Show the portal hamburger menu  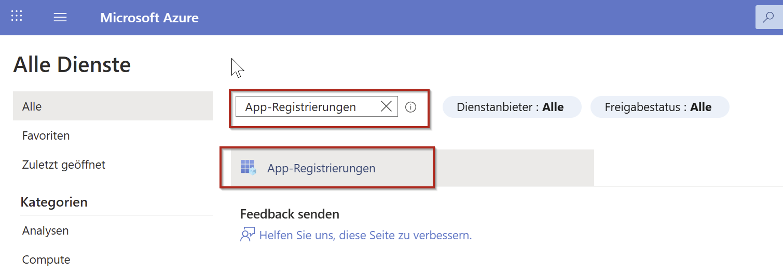[x=60, y=18]
